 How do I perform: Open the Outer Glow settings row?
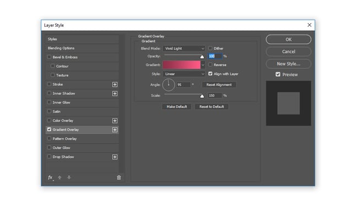pos(82,148)
